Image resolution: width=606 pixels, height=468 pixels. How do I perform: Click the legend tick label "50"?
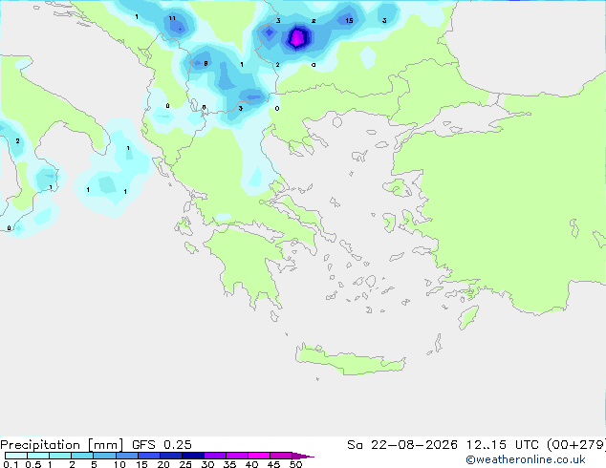[x=296, y=464]
